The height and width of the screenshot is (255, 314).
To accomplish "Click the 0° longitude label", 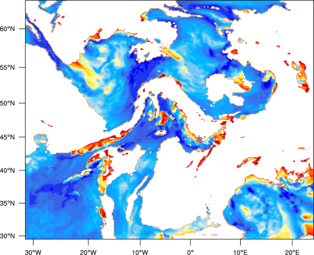I will (x=190, y=252).
